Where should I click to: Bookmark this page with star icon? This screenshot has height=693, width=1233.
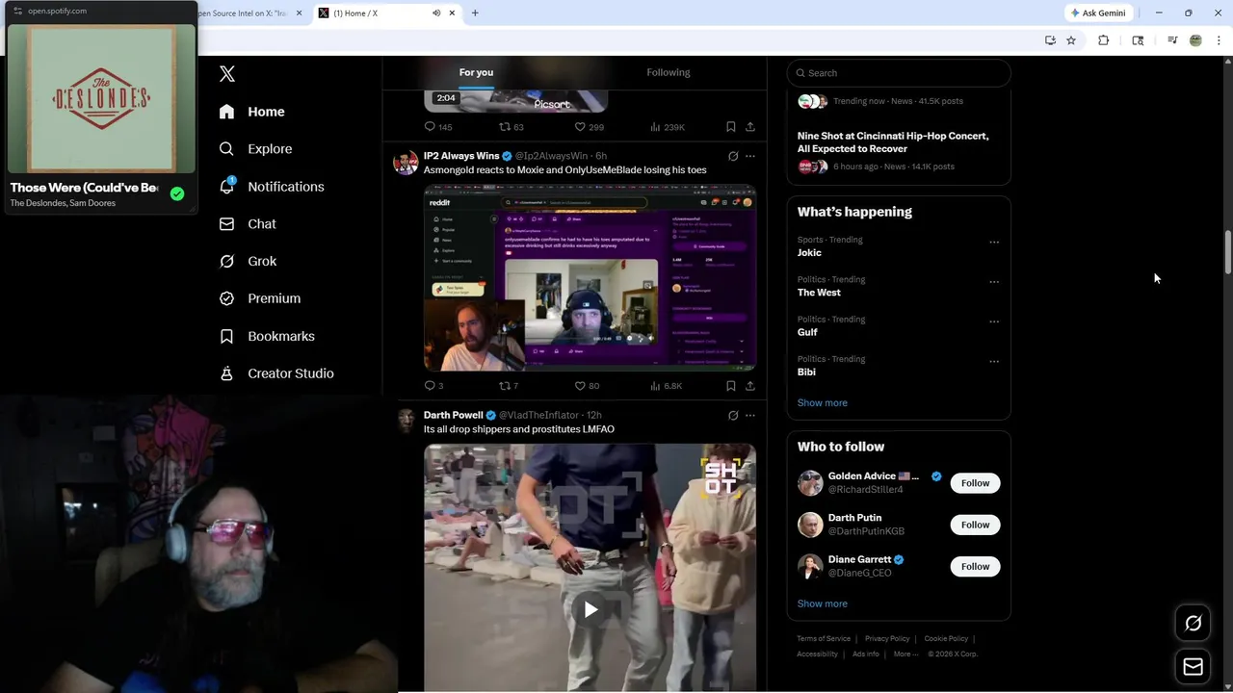pyautogui.click(x=1070, y=40)
